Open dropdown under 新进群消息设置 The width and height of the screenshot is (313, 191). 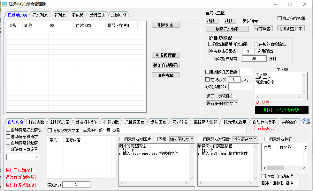(x=23, y=157)
